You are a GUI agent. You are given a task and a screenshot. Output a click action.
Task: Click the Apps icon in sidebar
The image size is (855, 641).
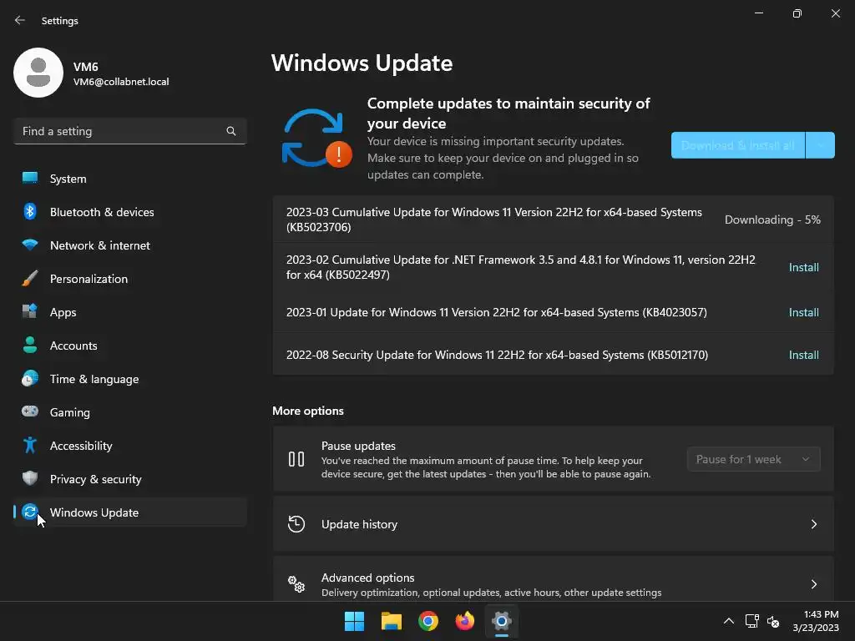coord(30,312)
